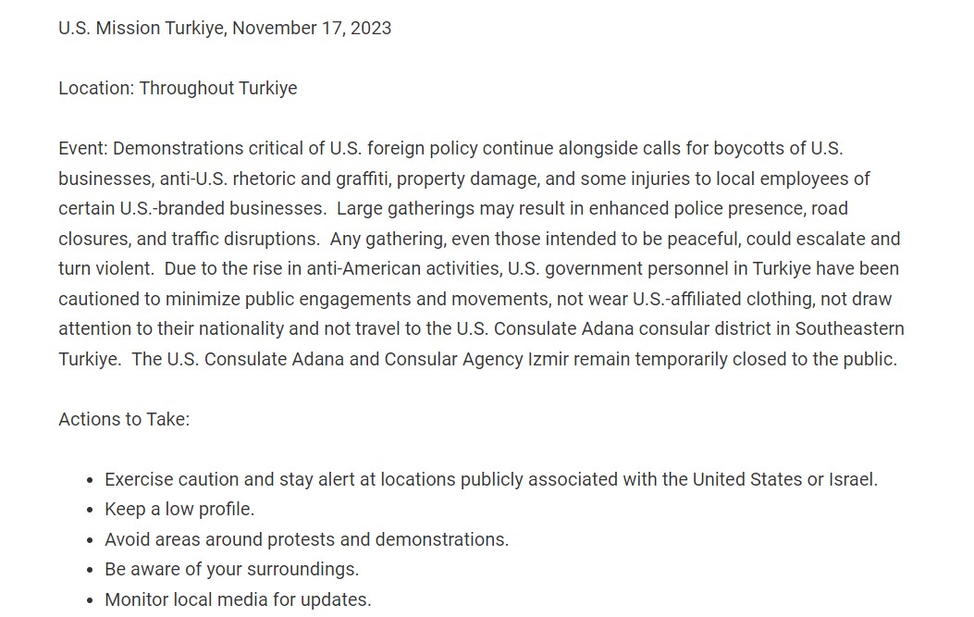Click 'Avoid areas around protests and demonstrations.'

coord(307,539)
